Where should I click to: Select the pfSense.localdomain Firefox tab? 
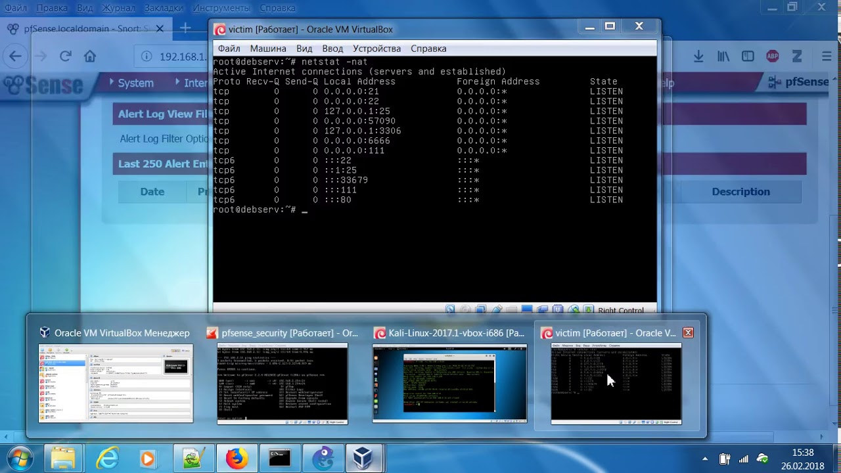coord(85,28)
